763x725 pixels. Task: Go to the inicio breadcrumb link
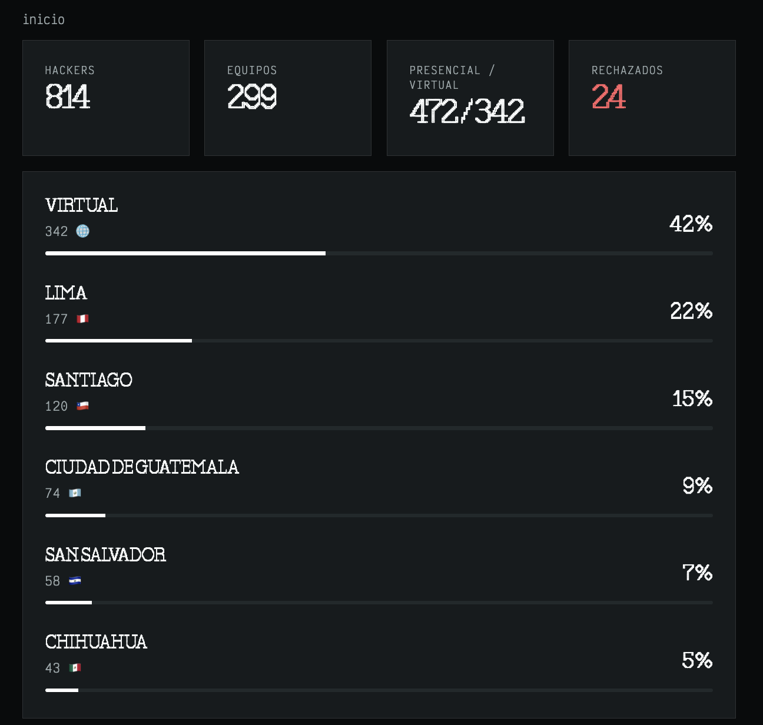44,19
